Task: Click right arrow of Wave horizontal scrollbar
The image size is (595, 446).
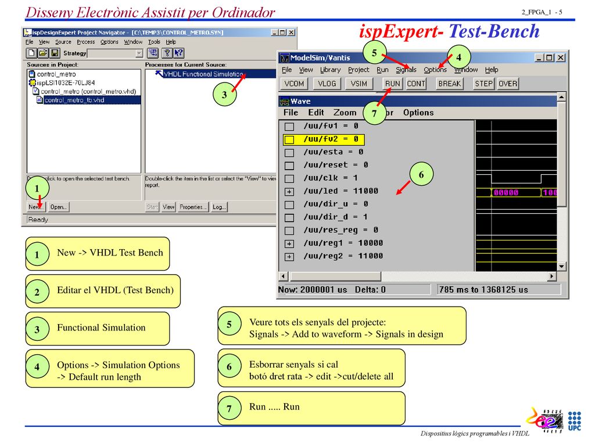Action: 552,276
